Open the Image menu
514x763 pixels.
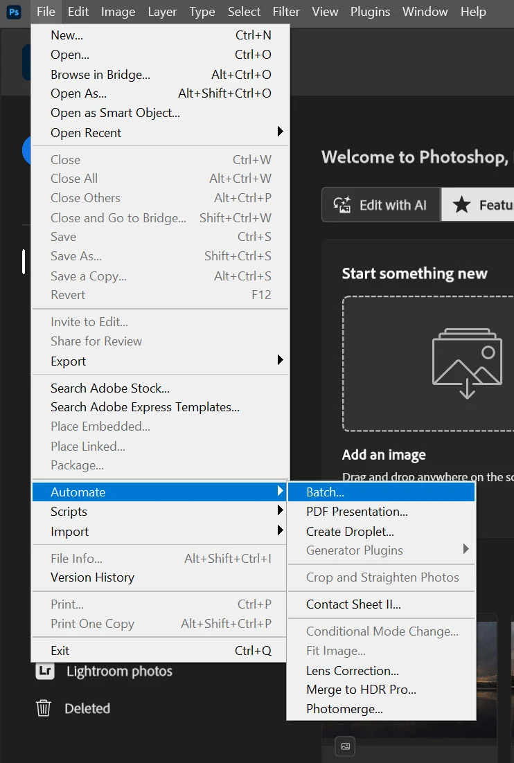click(118, 12)
